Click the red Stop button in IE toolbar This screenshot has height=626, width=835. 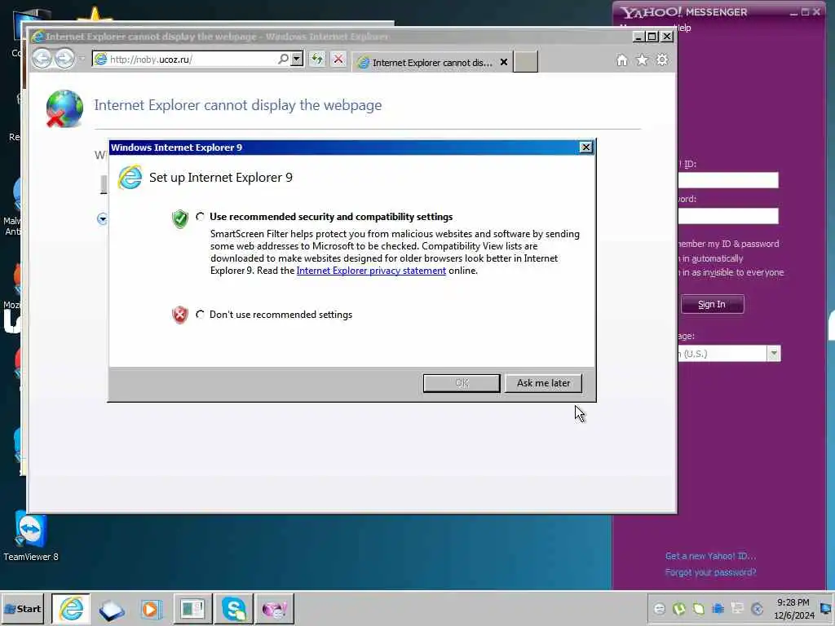(338, 59)
